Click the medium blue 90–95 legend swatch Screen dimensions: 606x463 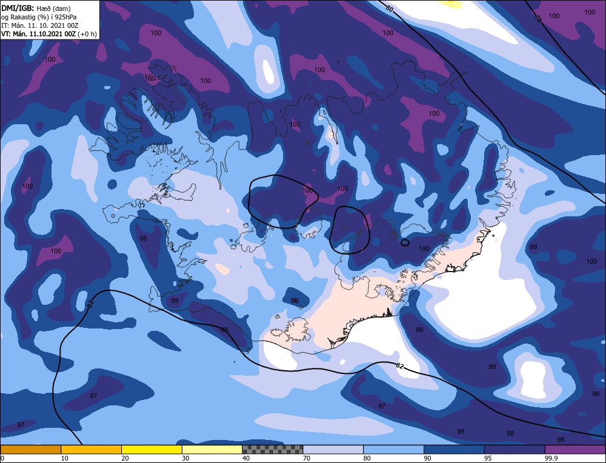click(x=454, y=449)
